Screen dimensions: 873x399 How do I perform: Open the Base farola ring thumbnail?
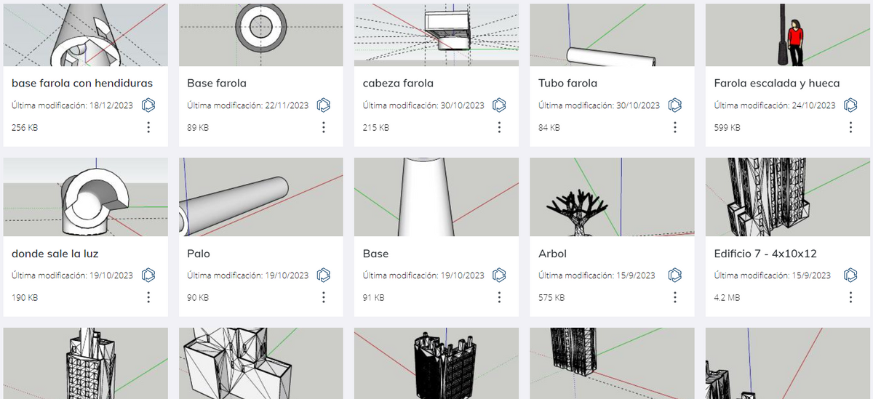(x=261, y=35)
